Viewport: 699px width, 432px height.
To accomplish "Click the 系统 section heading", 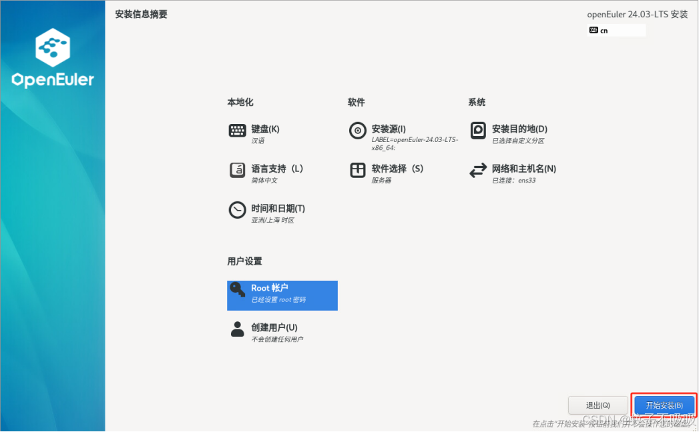I will [477, 102].
